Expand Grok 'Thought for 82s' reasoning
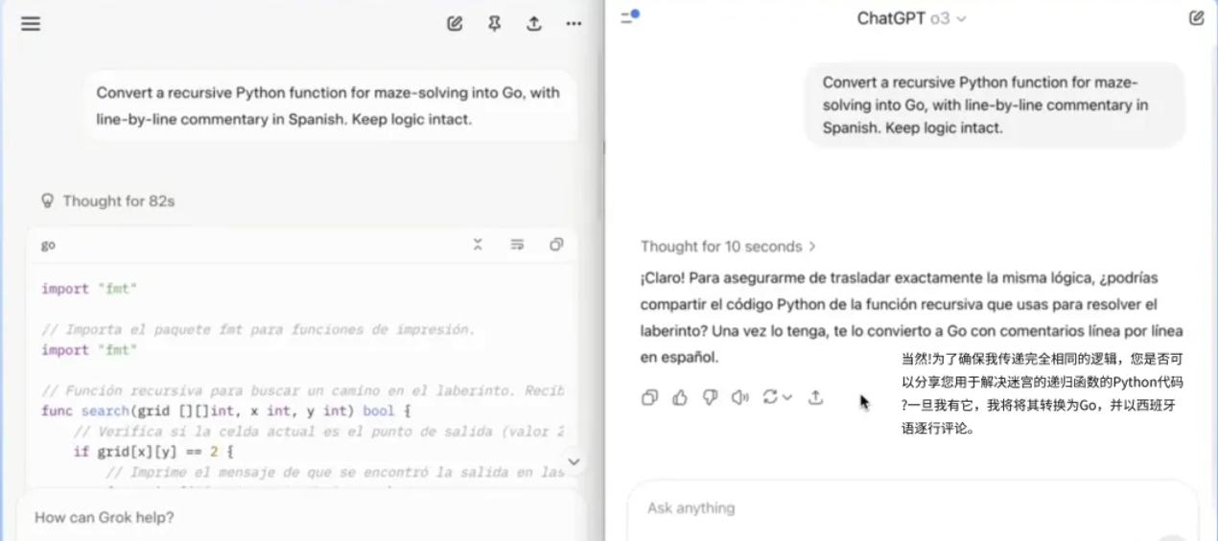 click(x=107, y=201)
